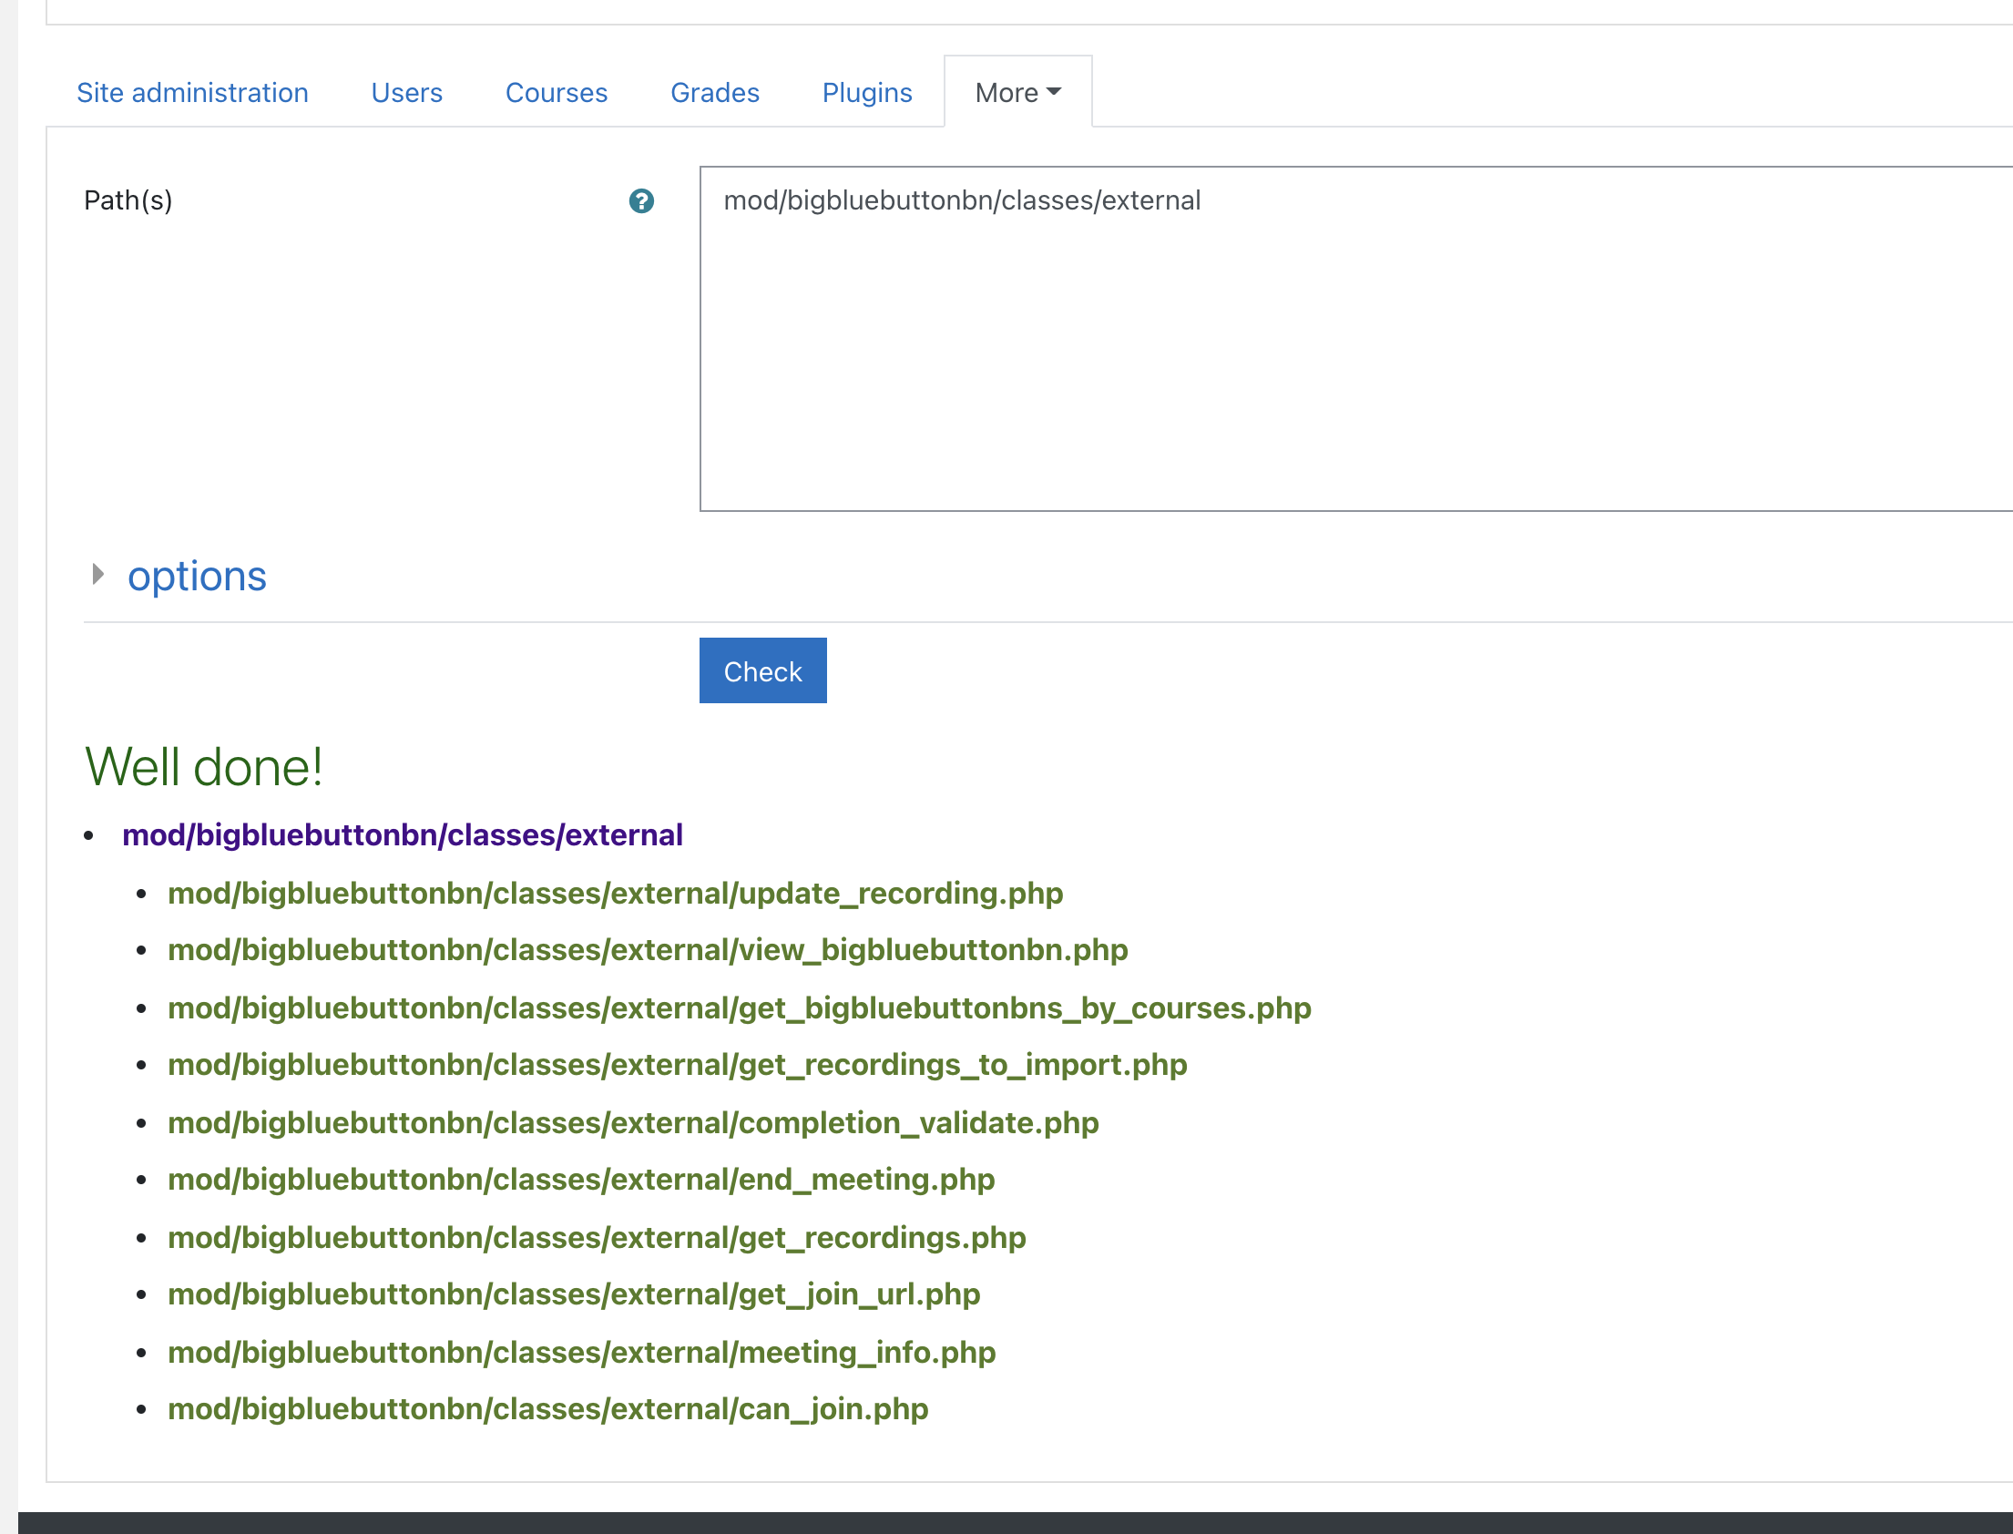
Task: Go to the Plugins tab
Action: [867, 92]
